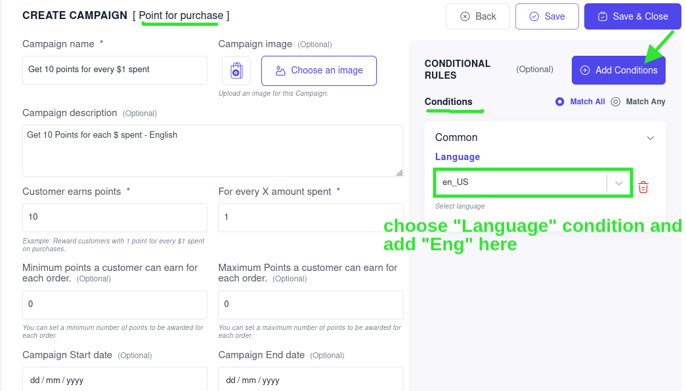Click the red trash icon beside language
Image resolution: width=686 pixels, height=391 pixels.
[643, 187]
